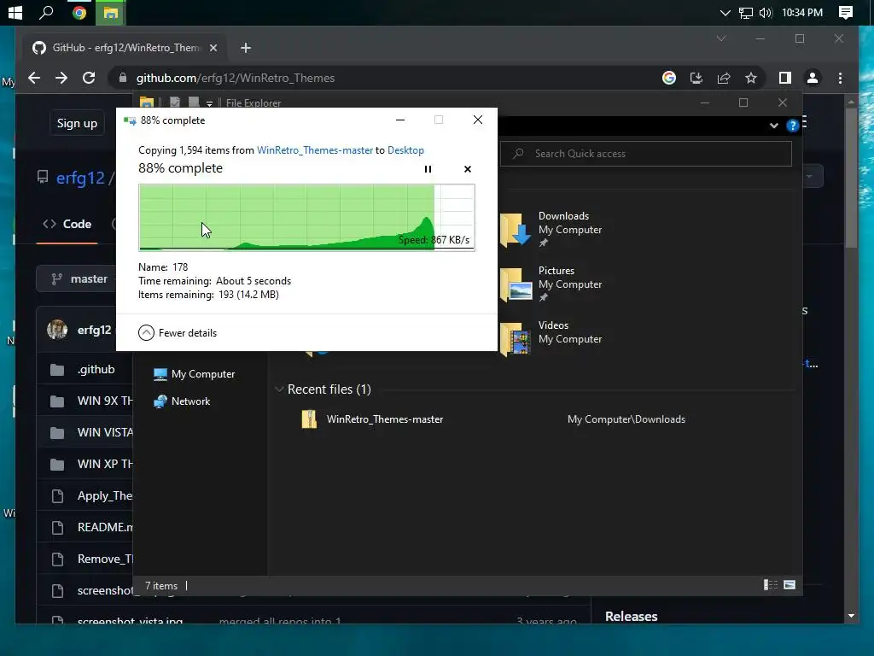The height and width of the screenshot is (656, 874).
Task: Click Sign up on GitHub
Action: [x=77, y=123]
